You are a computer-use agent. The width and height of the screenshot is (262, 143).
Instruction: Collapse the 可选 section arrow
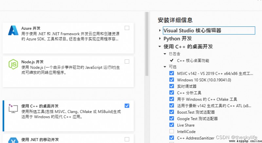coord(165,67)
